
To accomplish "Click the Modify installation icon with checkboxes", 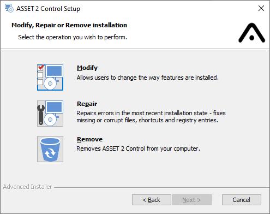I will [x=50, y=78].
